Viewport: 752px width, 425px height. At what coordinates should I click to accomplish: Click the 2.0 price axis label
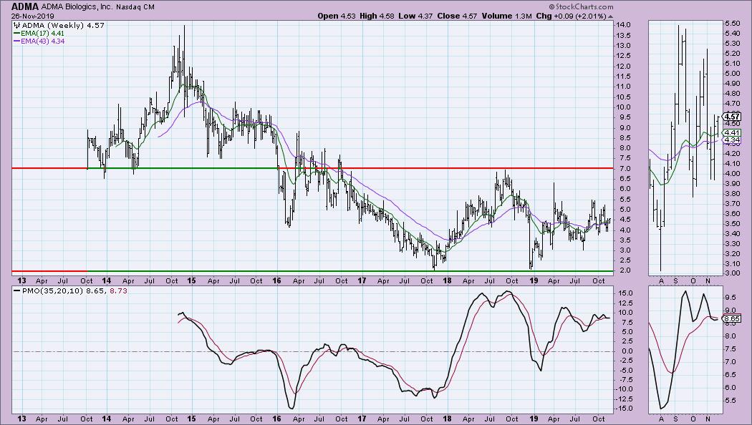pyautogui.click(x=626, y=270)
